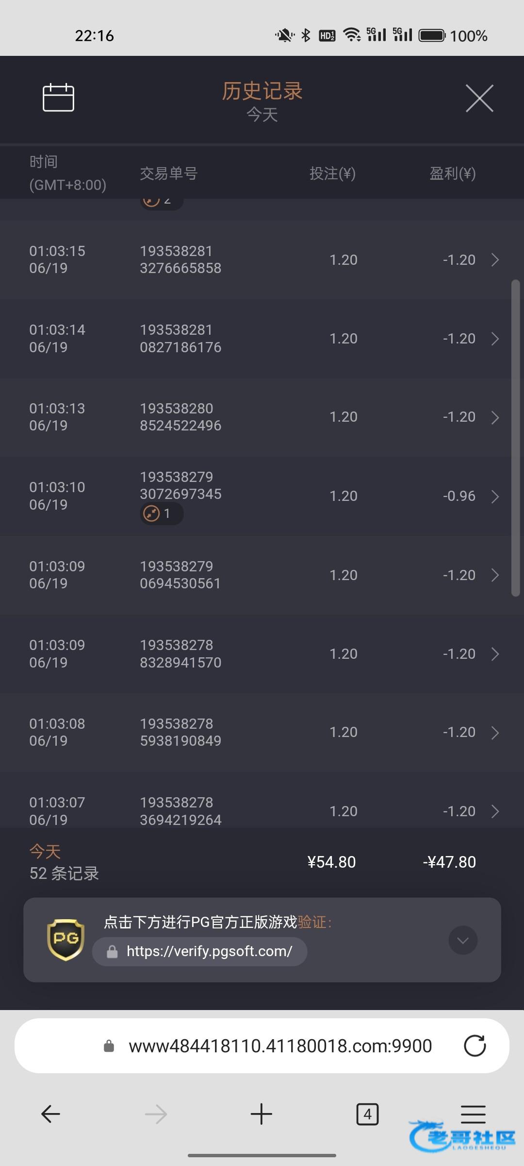Screen dimensions: 524x1166
Task: Click the history list scrollbar
Action: tap(515, 437)
